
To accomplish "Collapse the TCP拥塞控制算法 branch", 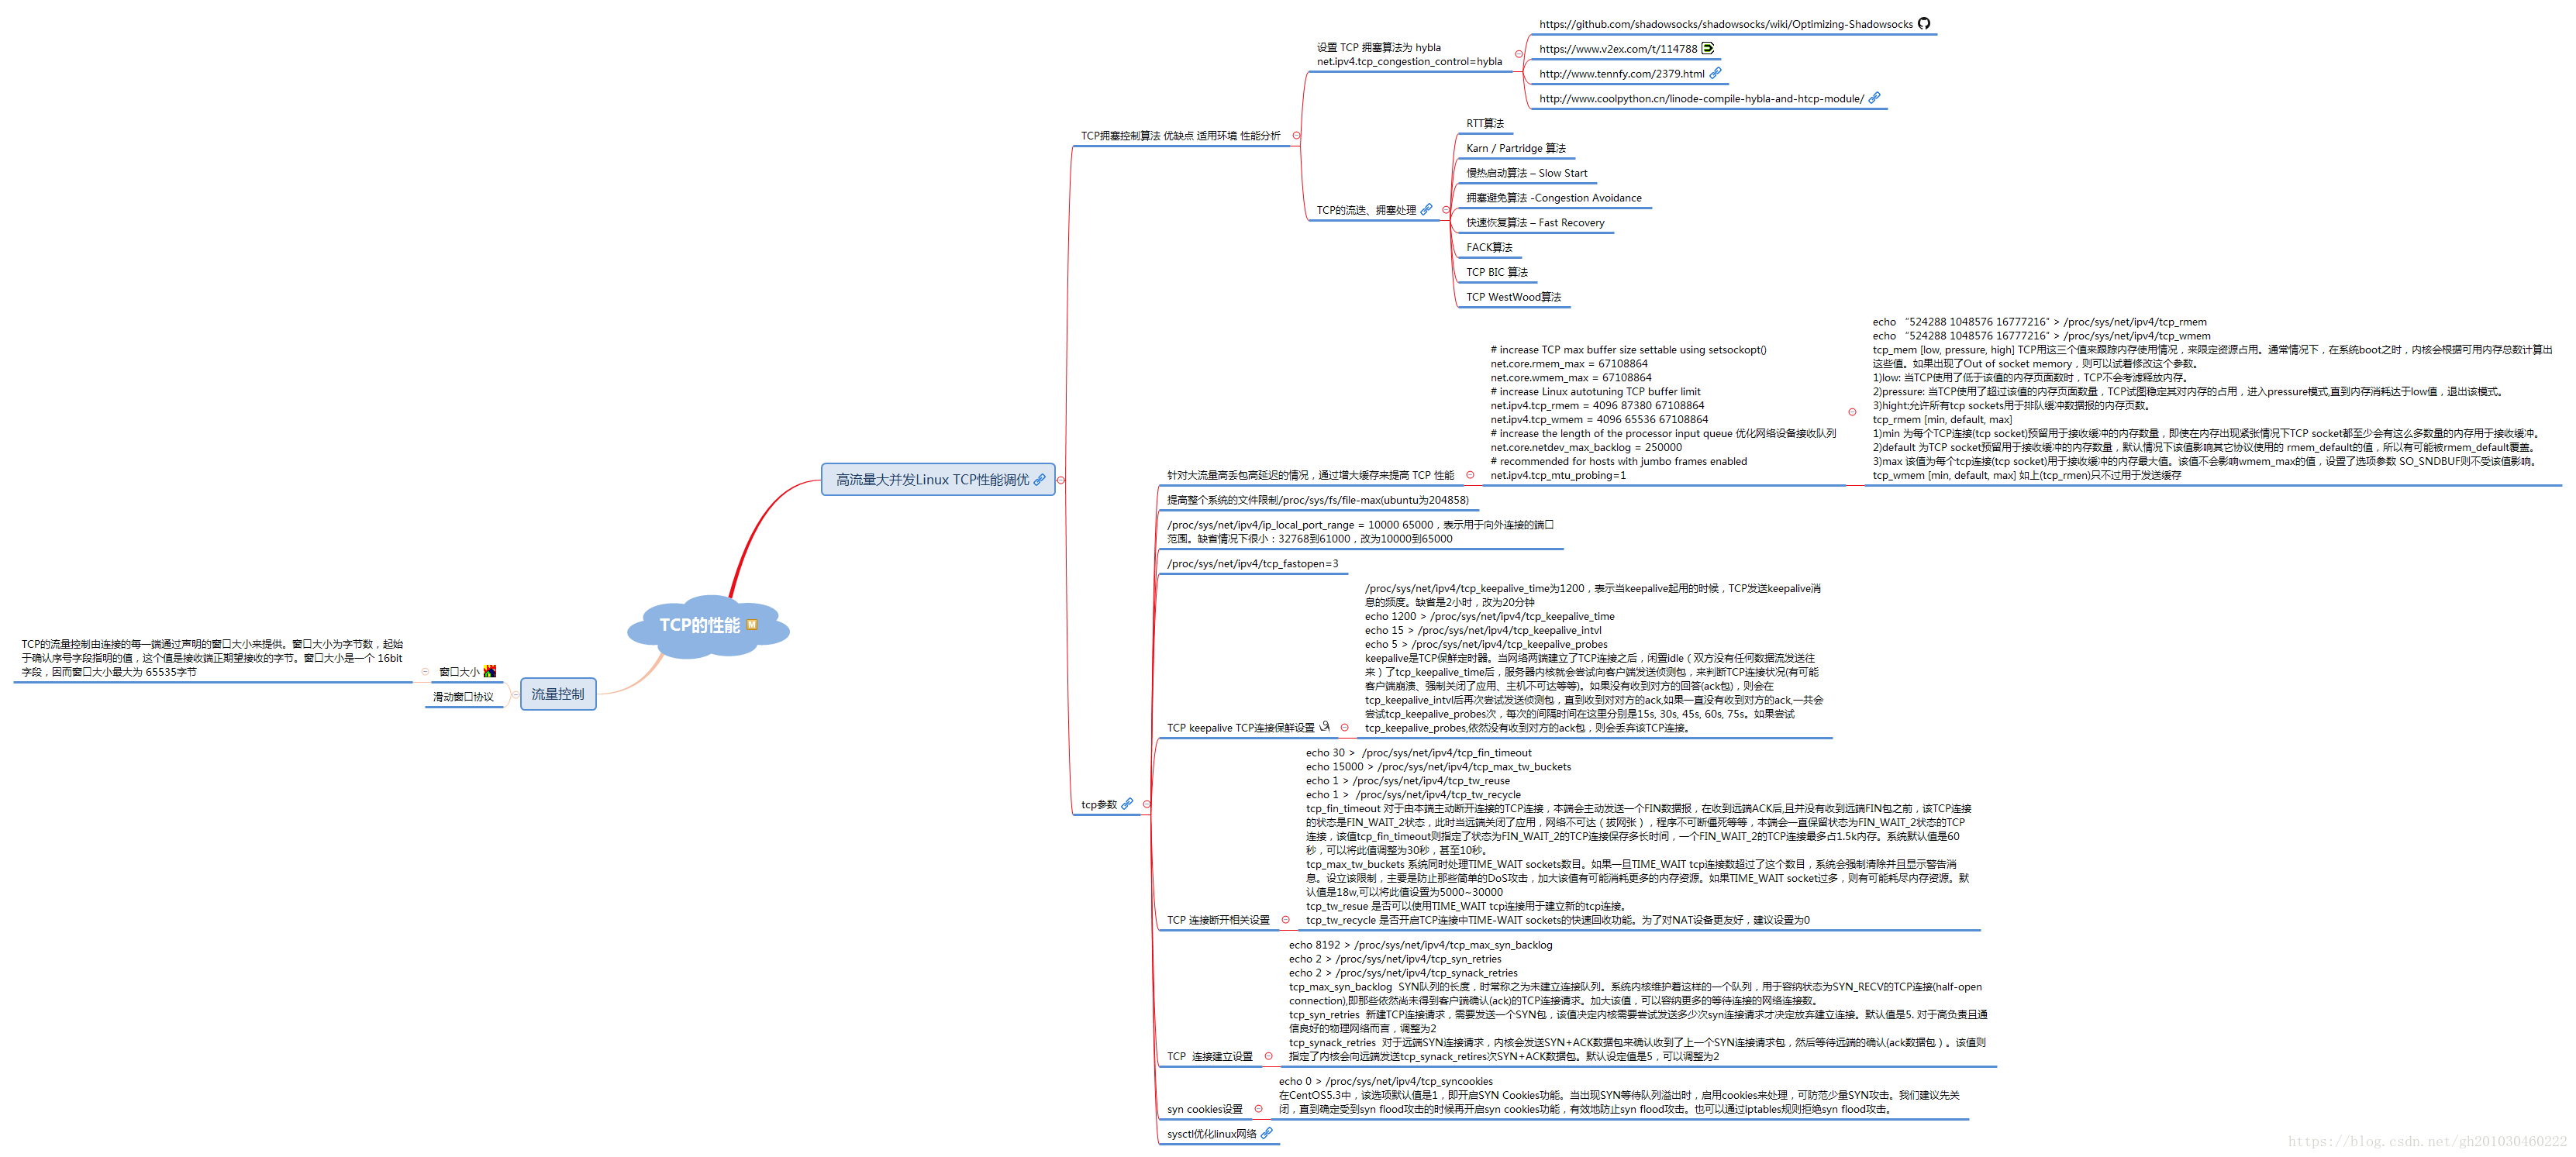I will coord(1297,135).
